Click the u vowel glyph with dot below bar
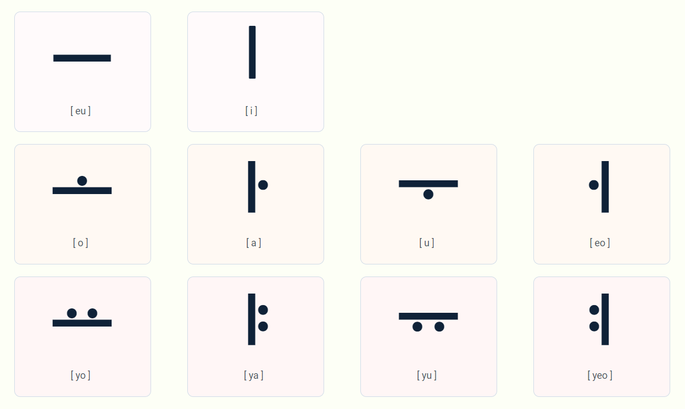 (428, 190)
